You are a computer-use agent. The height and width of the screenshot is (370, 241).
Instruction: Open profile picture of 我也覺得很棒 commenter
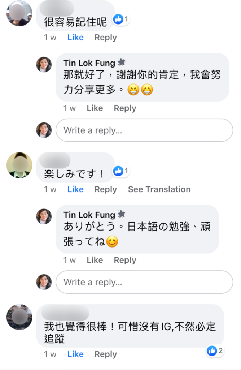point(19,317)
